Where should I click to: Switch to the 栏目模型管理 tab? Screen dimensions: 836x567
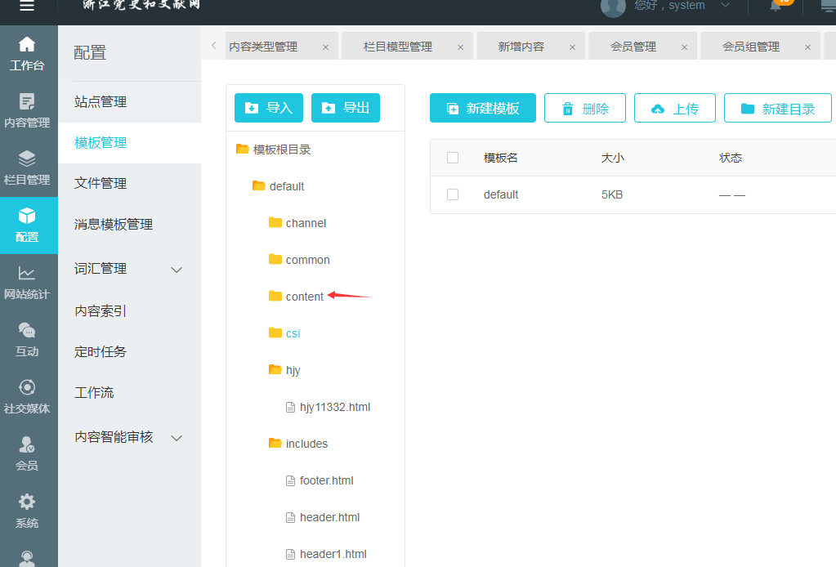(x=398, y=47)
